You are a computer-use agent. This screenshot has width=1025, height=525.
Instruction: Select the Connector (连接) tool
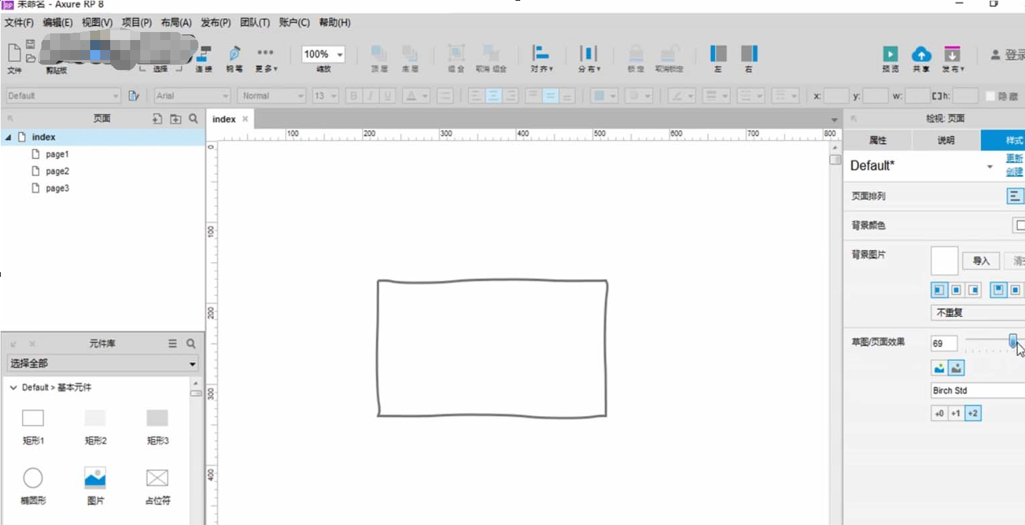(204, 58)
